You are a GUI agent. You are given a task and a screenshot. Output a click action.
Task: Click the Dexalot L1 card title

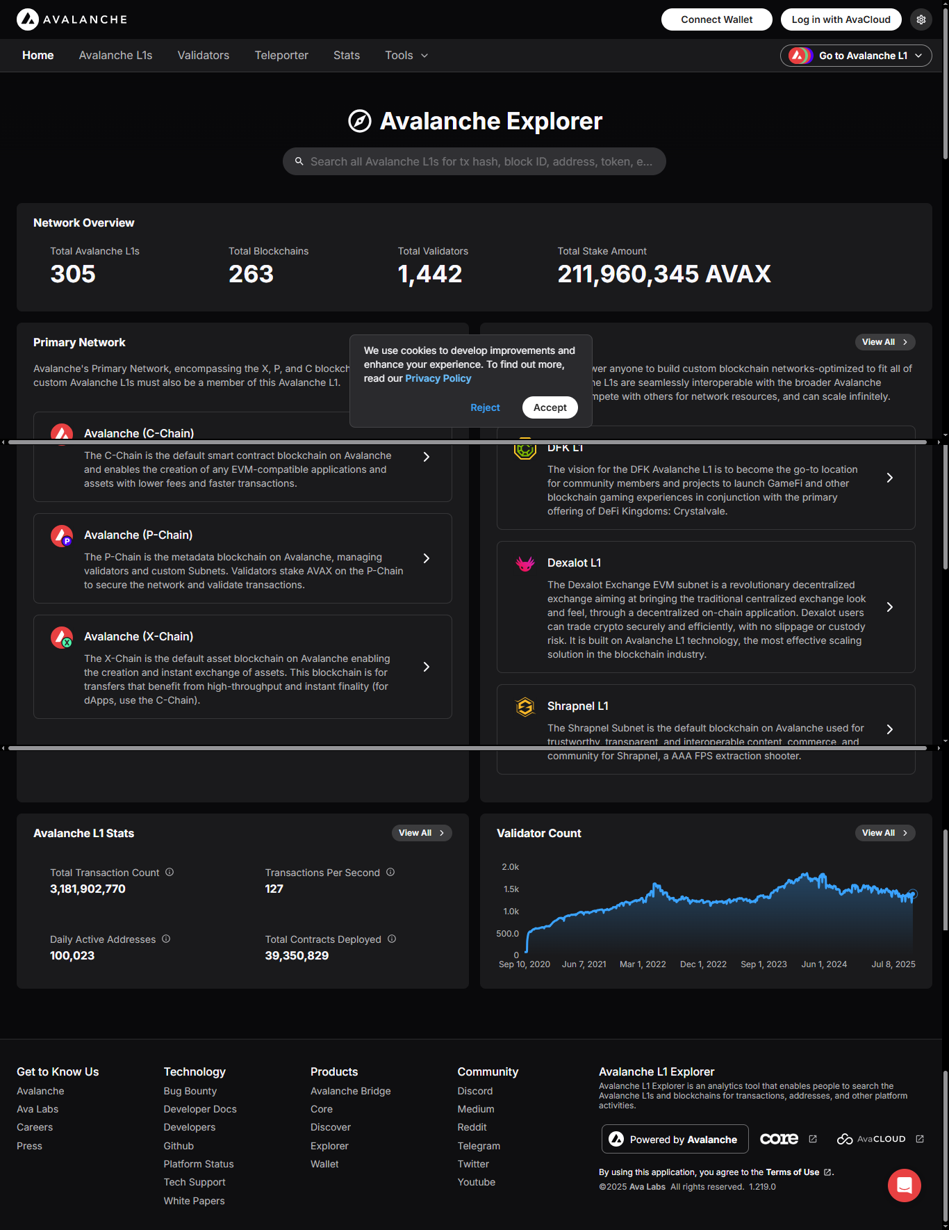[575, 563]
